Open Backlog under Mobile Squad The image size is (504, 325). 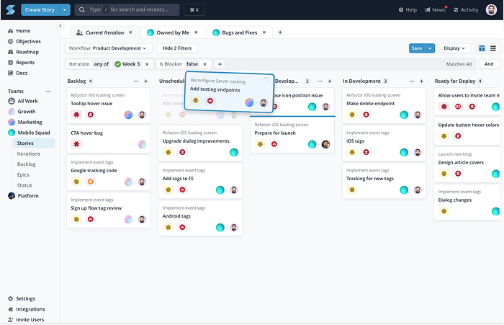26,164
